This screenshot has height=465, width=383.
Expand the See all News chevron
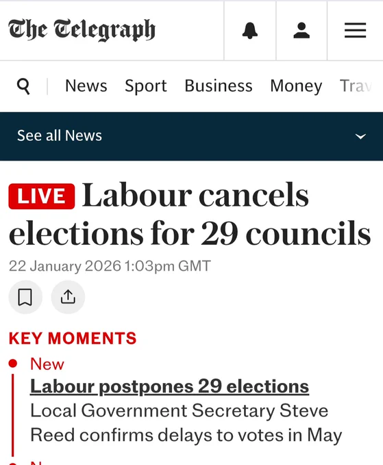click(360, 136)
